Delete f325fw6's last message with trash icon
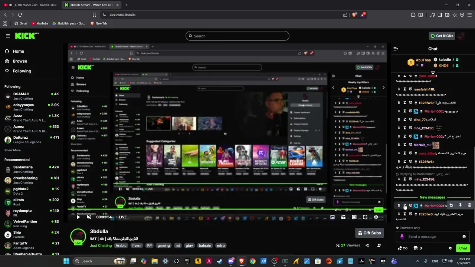This screenshot has width=475, height=267. coord(399,214)
